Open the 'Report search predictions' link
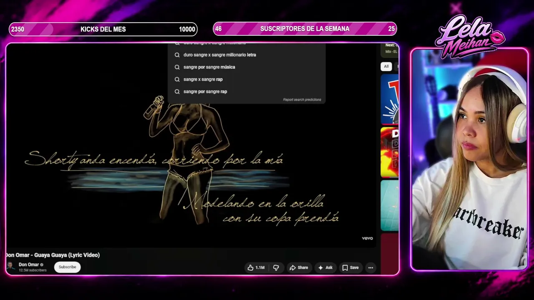 coord(302,100)
